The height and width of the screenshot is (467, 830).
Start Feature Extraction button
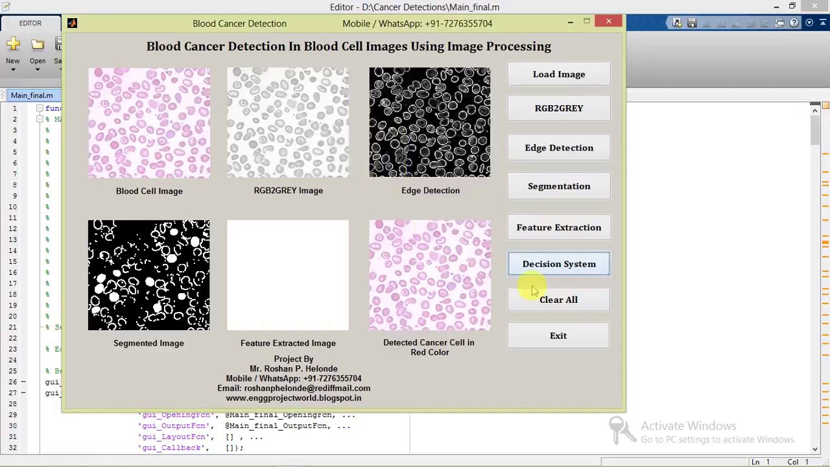(559, 228)
